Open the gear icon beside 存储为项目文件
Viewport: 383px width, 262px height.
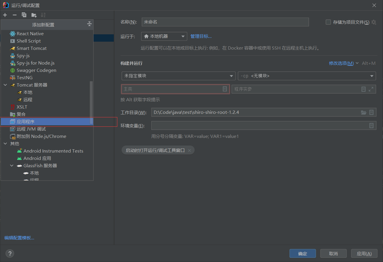coord(374,22)
